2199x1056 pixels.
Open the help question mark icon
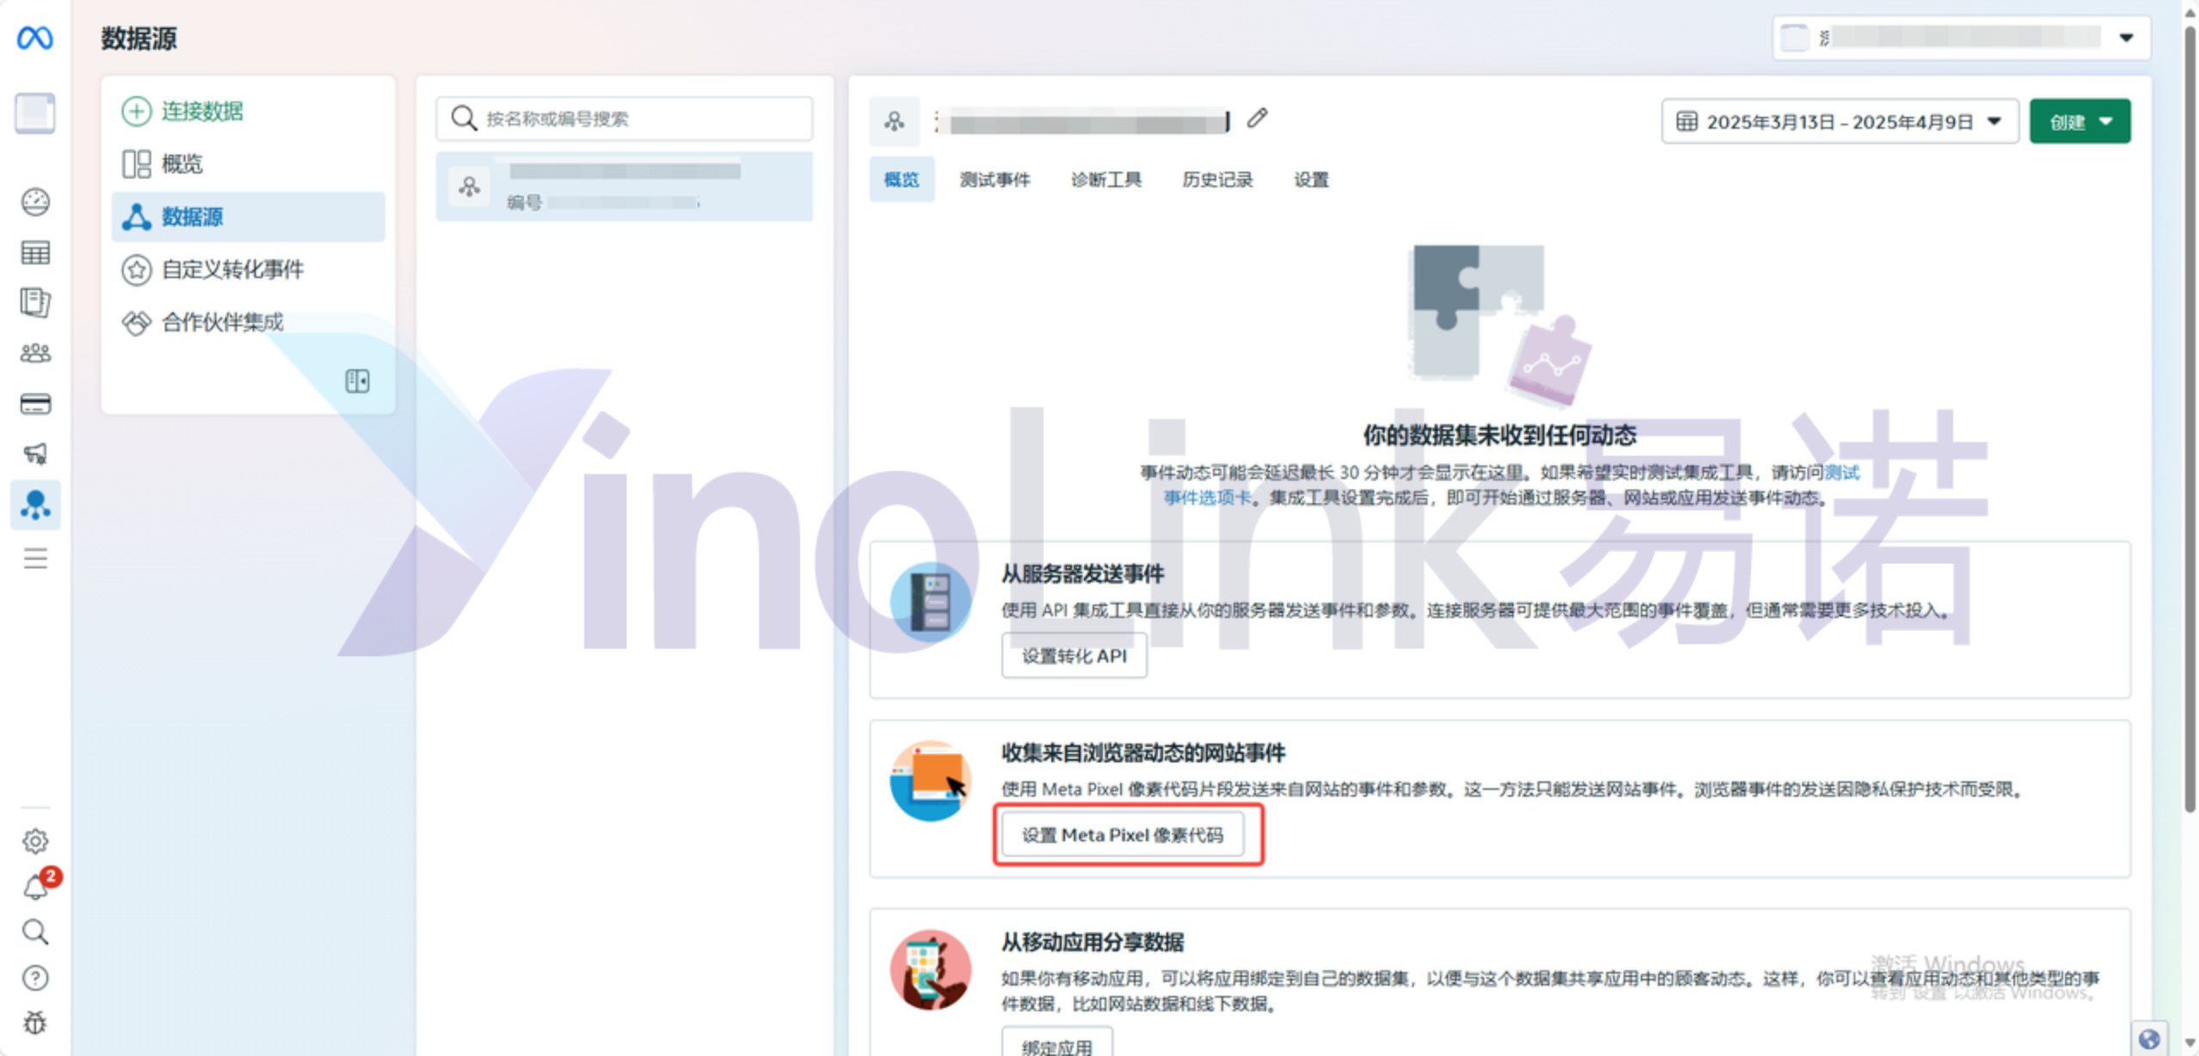(35, 978)
